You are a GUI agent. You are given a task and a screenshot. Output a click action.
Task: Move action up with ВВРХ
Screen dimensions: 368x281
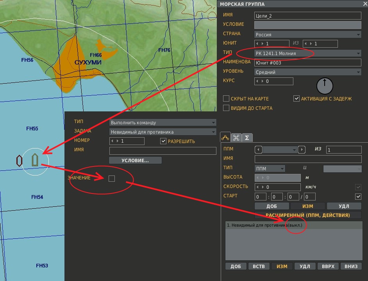tap(328, 267)
